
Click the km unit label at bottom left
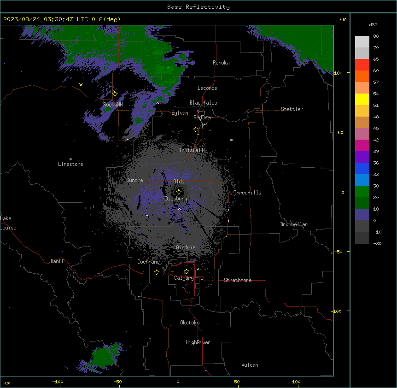coord(7,382)
